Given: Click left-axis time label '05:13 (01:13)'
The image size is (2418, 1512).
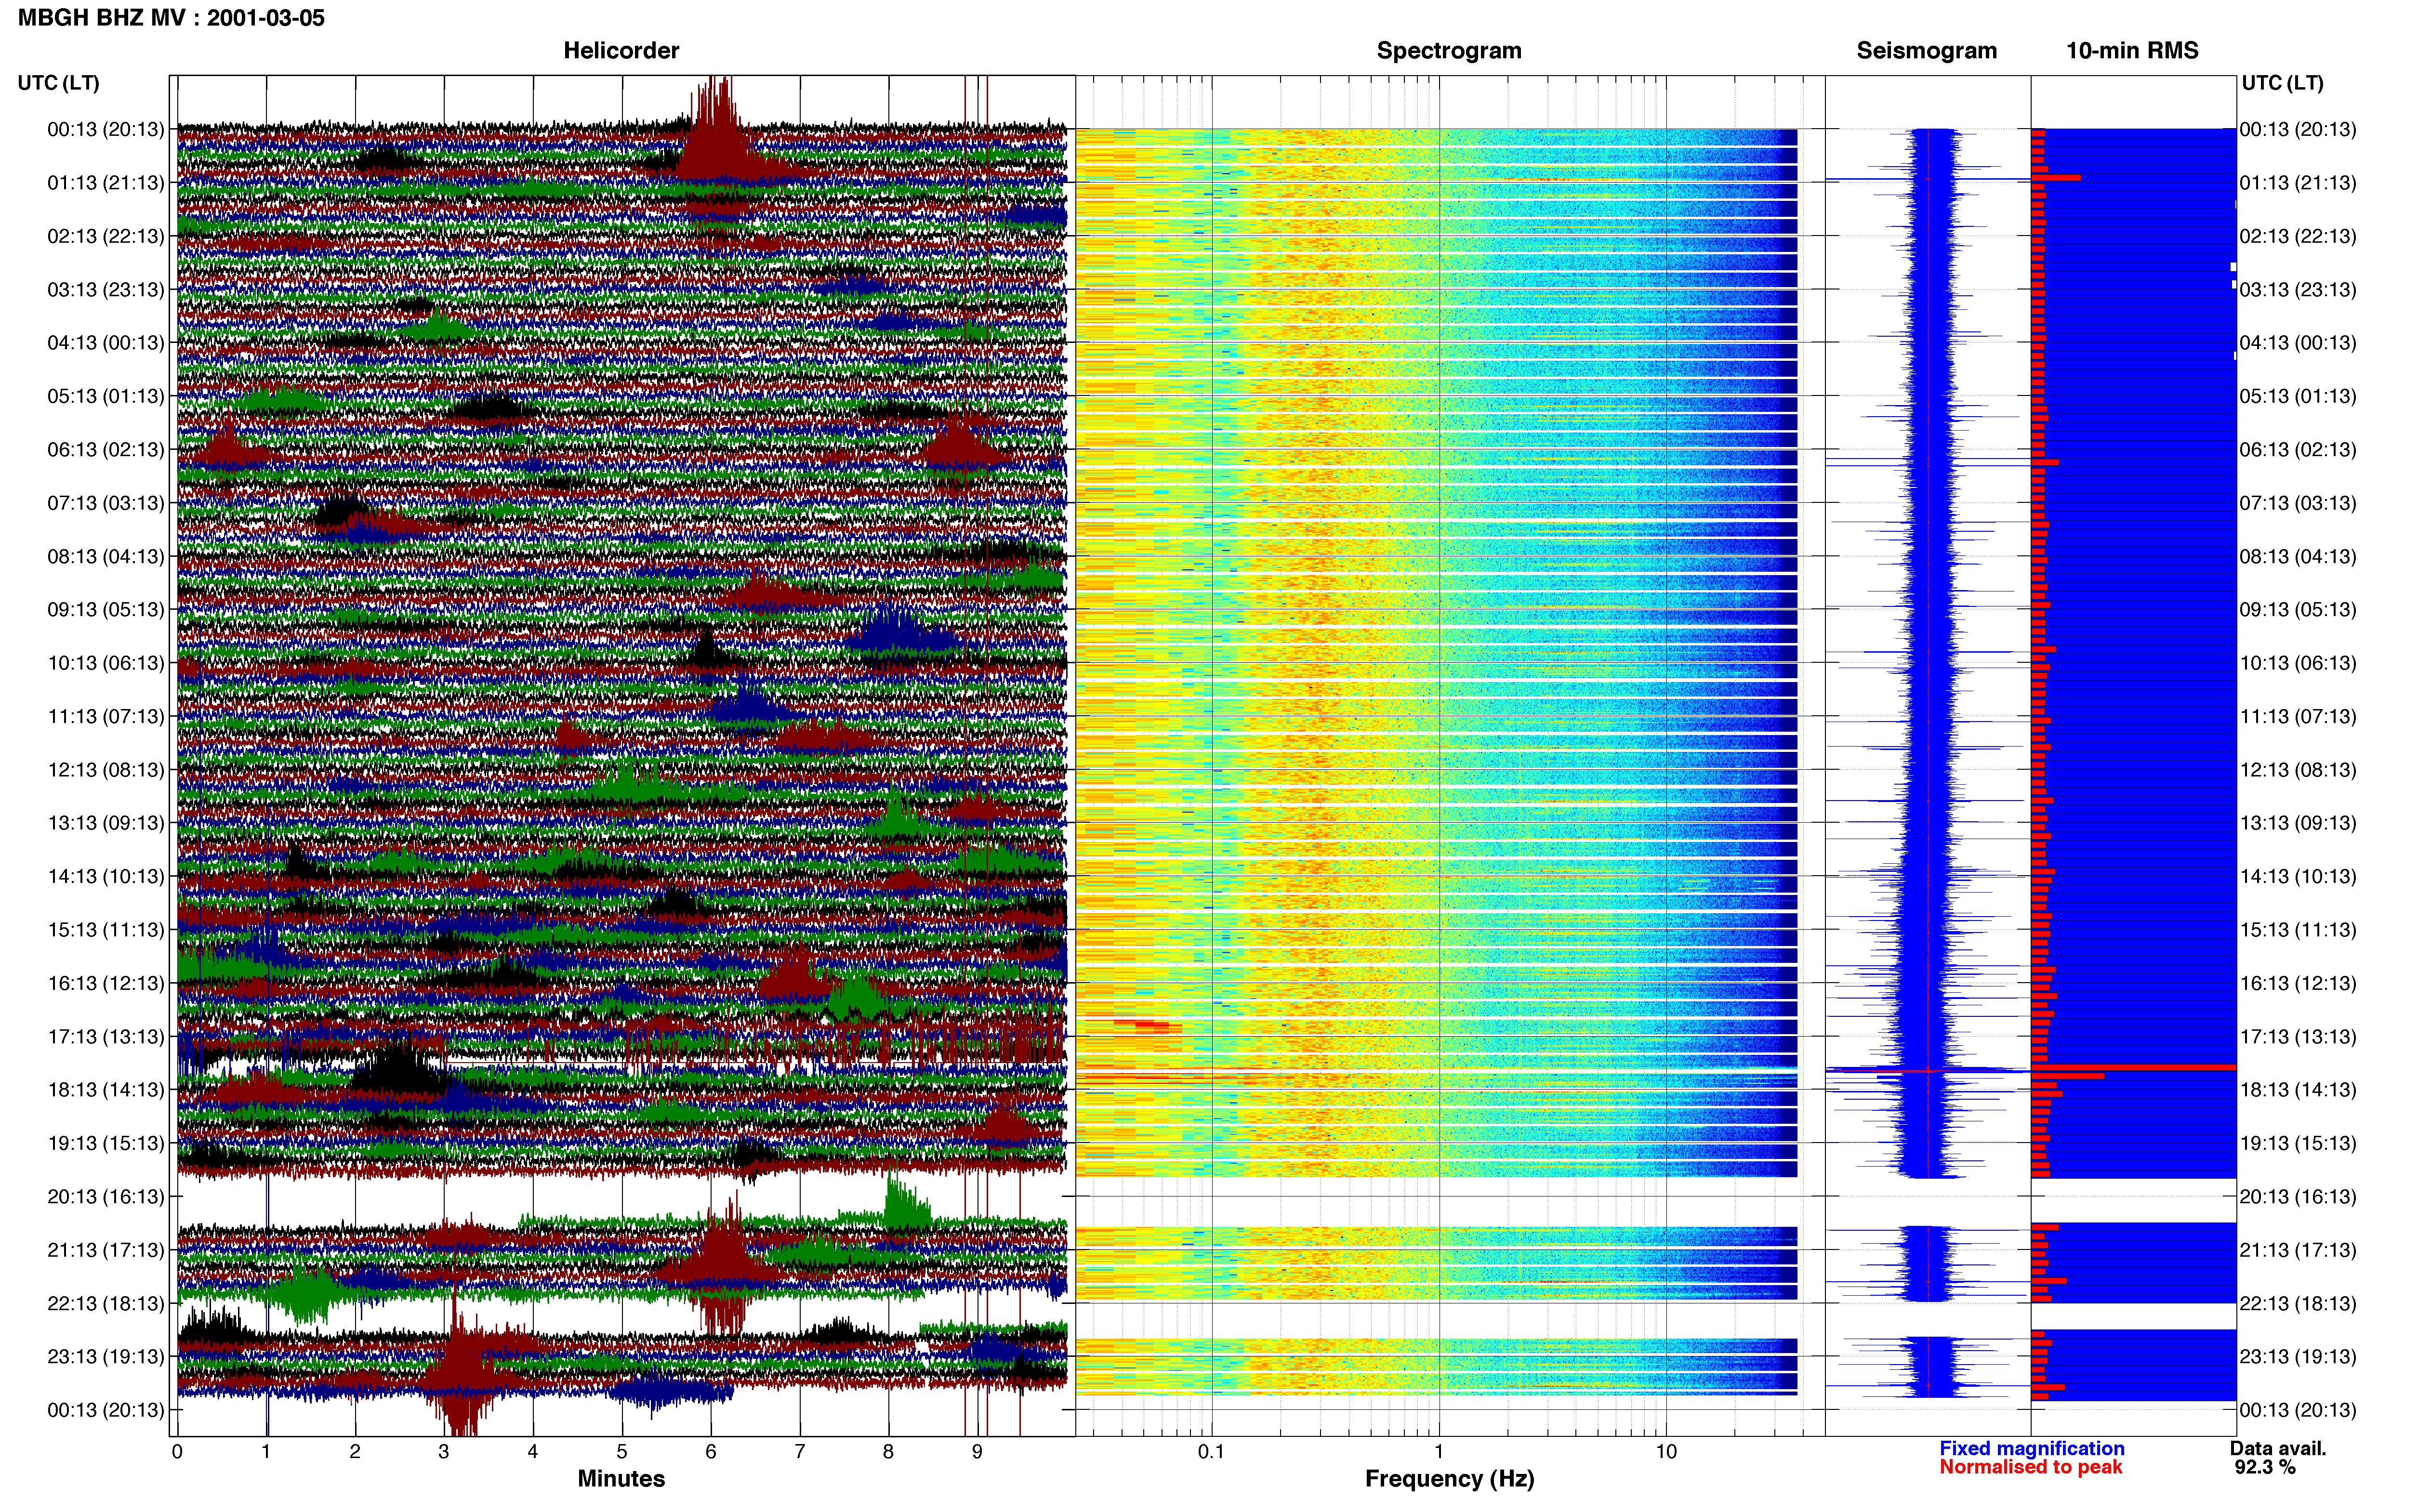Looking at the screenshot, I should (x=106, y=396).
